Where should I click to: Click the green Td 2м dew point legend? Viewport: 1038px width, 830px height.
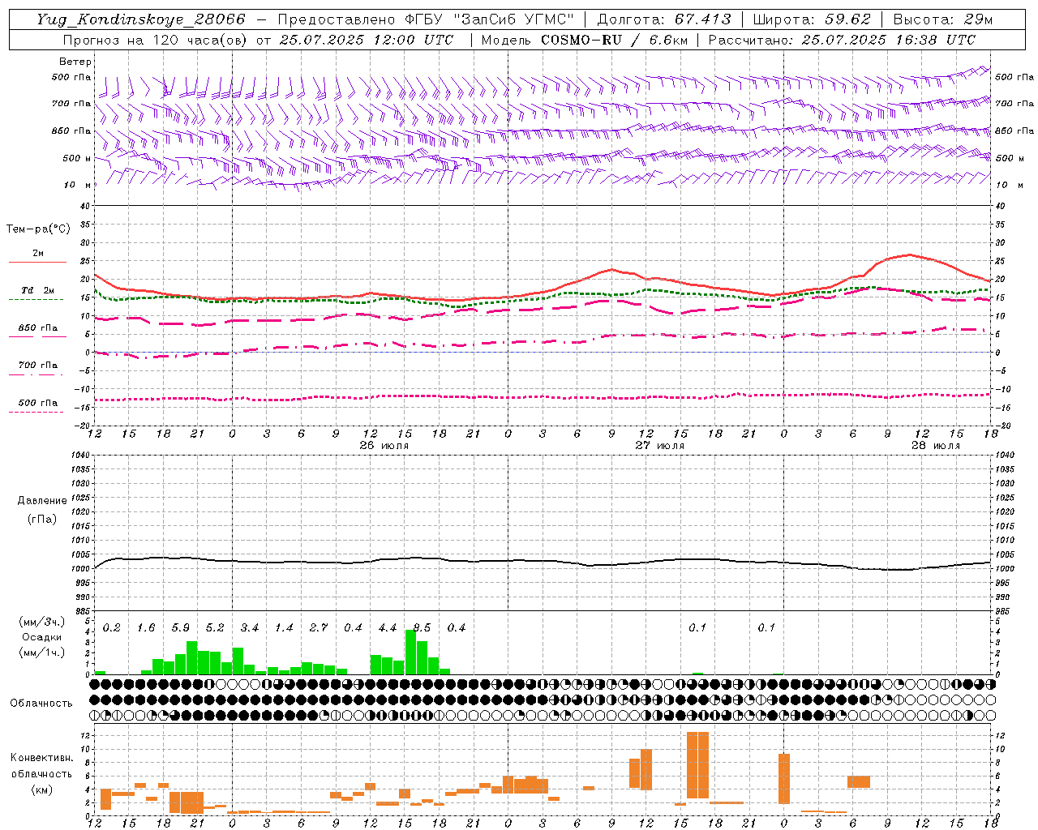37,293
